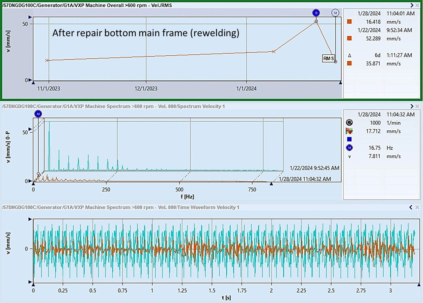Click the orange legend square beside 35.871 mm/s

(349, 63)
